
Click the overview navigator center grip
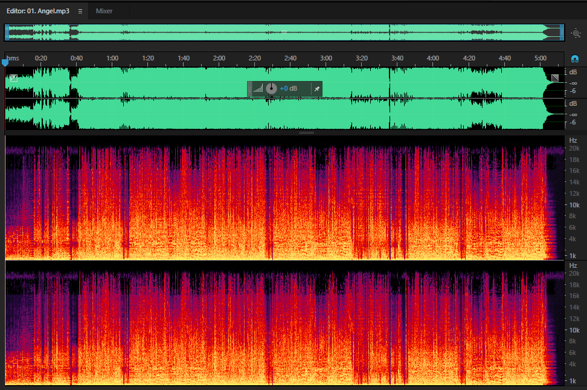[x=284, y=32]
